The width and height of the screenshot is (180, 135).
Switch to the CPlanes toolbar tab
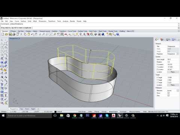[x=13, y=31]
